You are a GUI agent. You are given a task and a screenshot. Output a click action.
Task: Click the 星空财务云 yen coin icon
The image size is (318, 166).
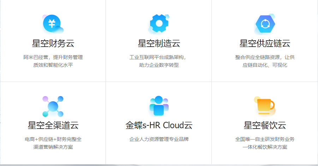point(53,24)
